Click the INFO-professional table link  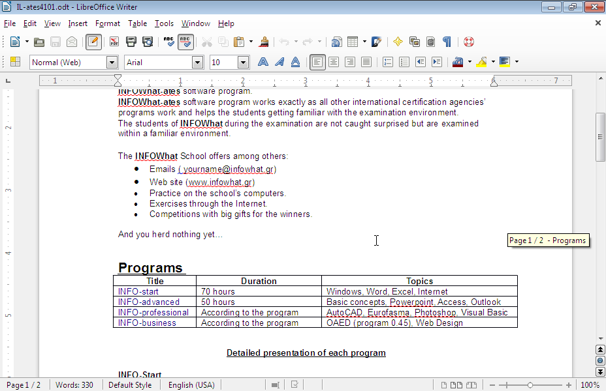[x=153, y=312]
